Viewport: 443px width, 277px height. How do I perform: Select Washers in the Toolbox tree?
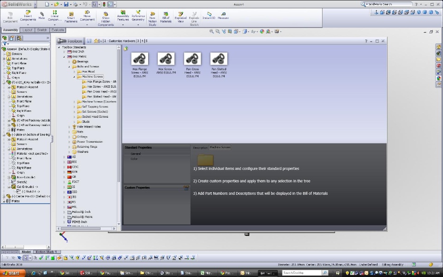(x=83, y=152)
